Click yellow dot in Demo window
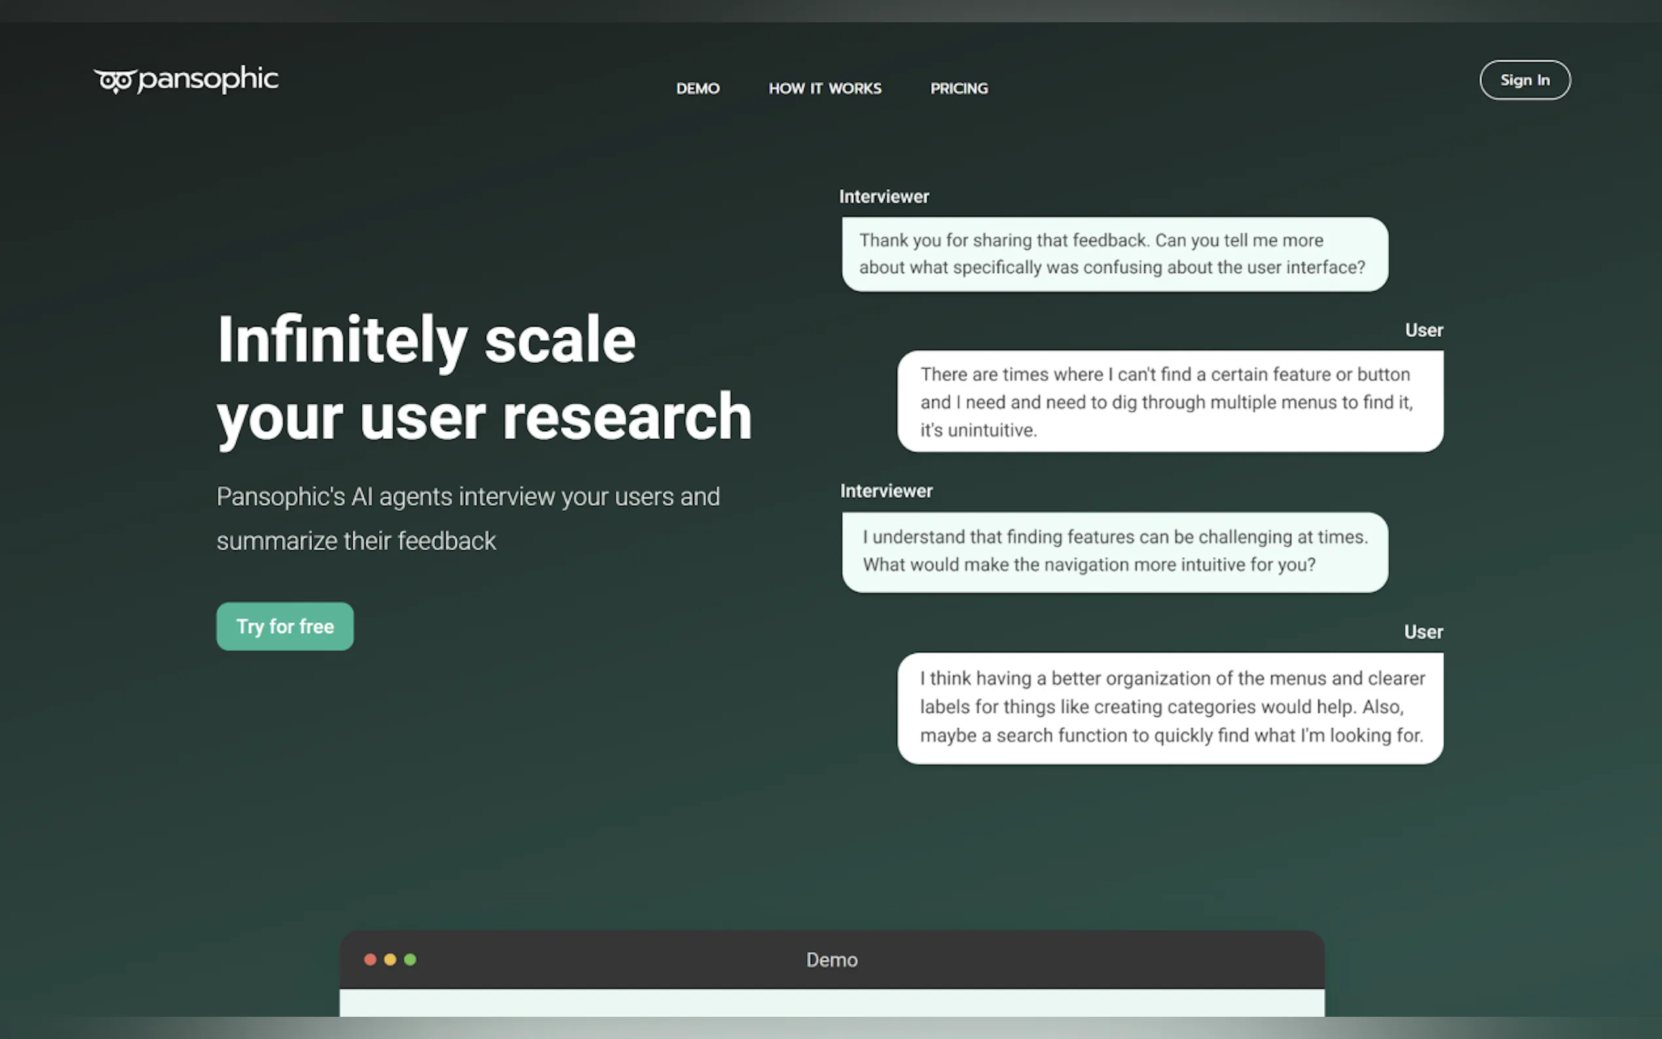Viewport: 1662px width, 1039px height. (389, 959)
